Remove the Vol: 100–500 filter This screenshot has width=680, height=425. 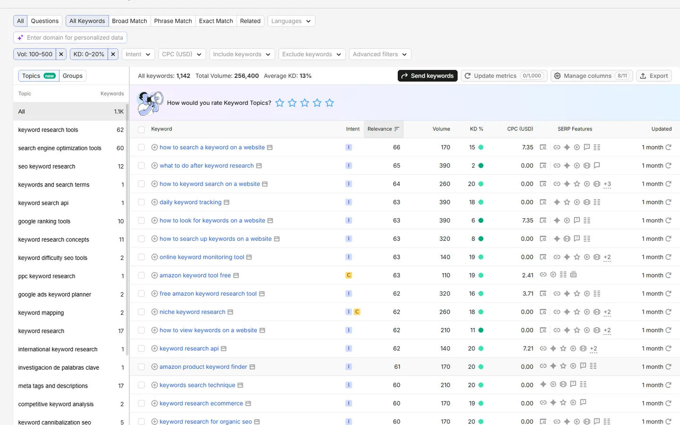pyautogui.click(x=61, y=54)
